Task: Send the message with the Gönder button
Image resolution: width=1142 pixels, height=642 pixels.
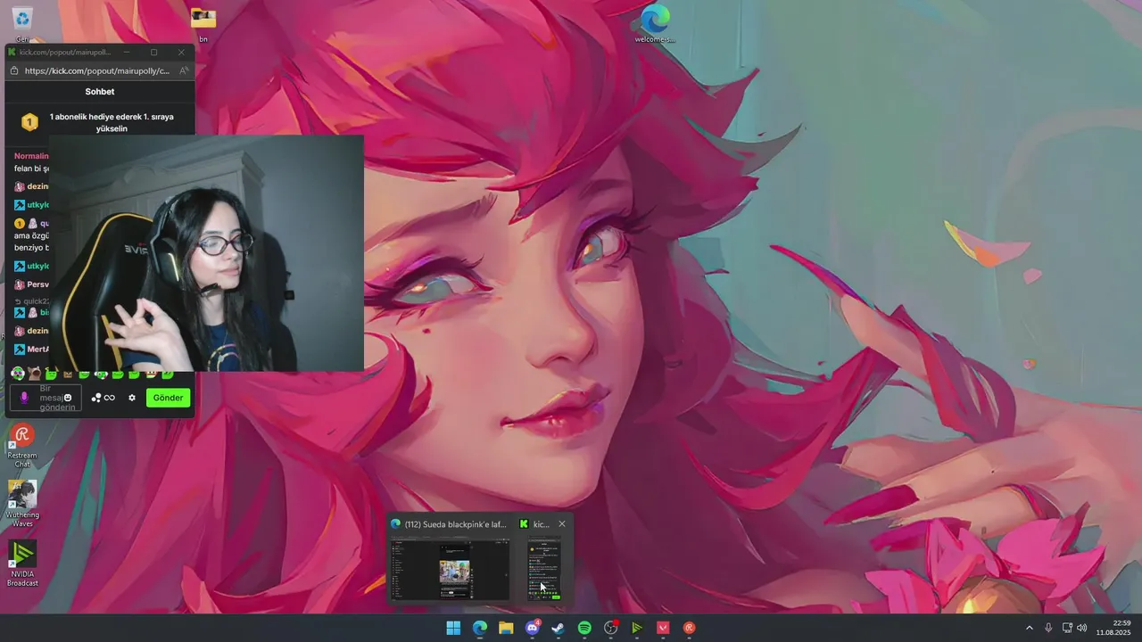Action: (168, 398)
